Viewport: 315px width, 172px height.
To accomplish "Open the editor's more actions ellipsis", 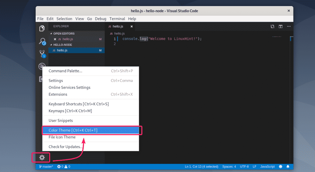I will click(289, 26).
